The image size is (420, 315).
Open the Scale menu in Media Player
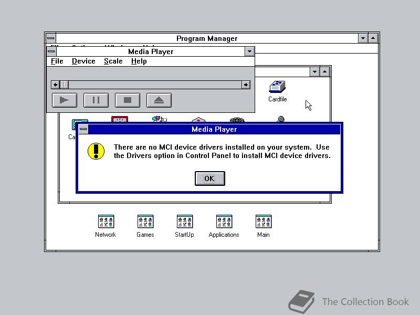pos(113,61)
